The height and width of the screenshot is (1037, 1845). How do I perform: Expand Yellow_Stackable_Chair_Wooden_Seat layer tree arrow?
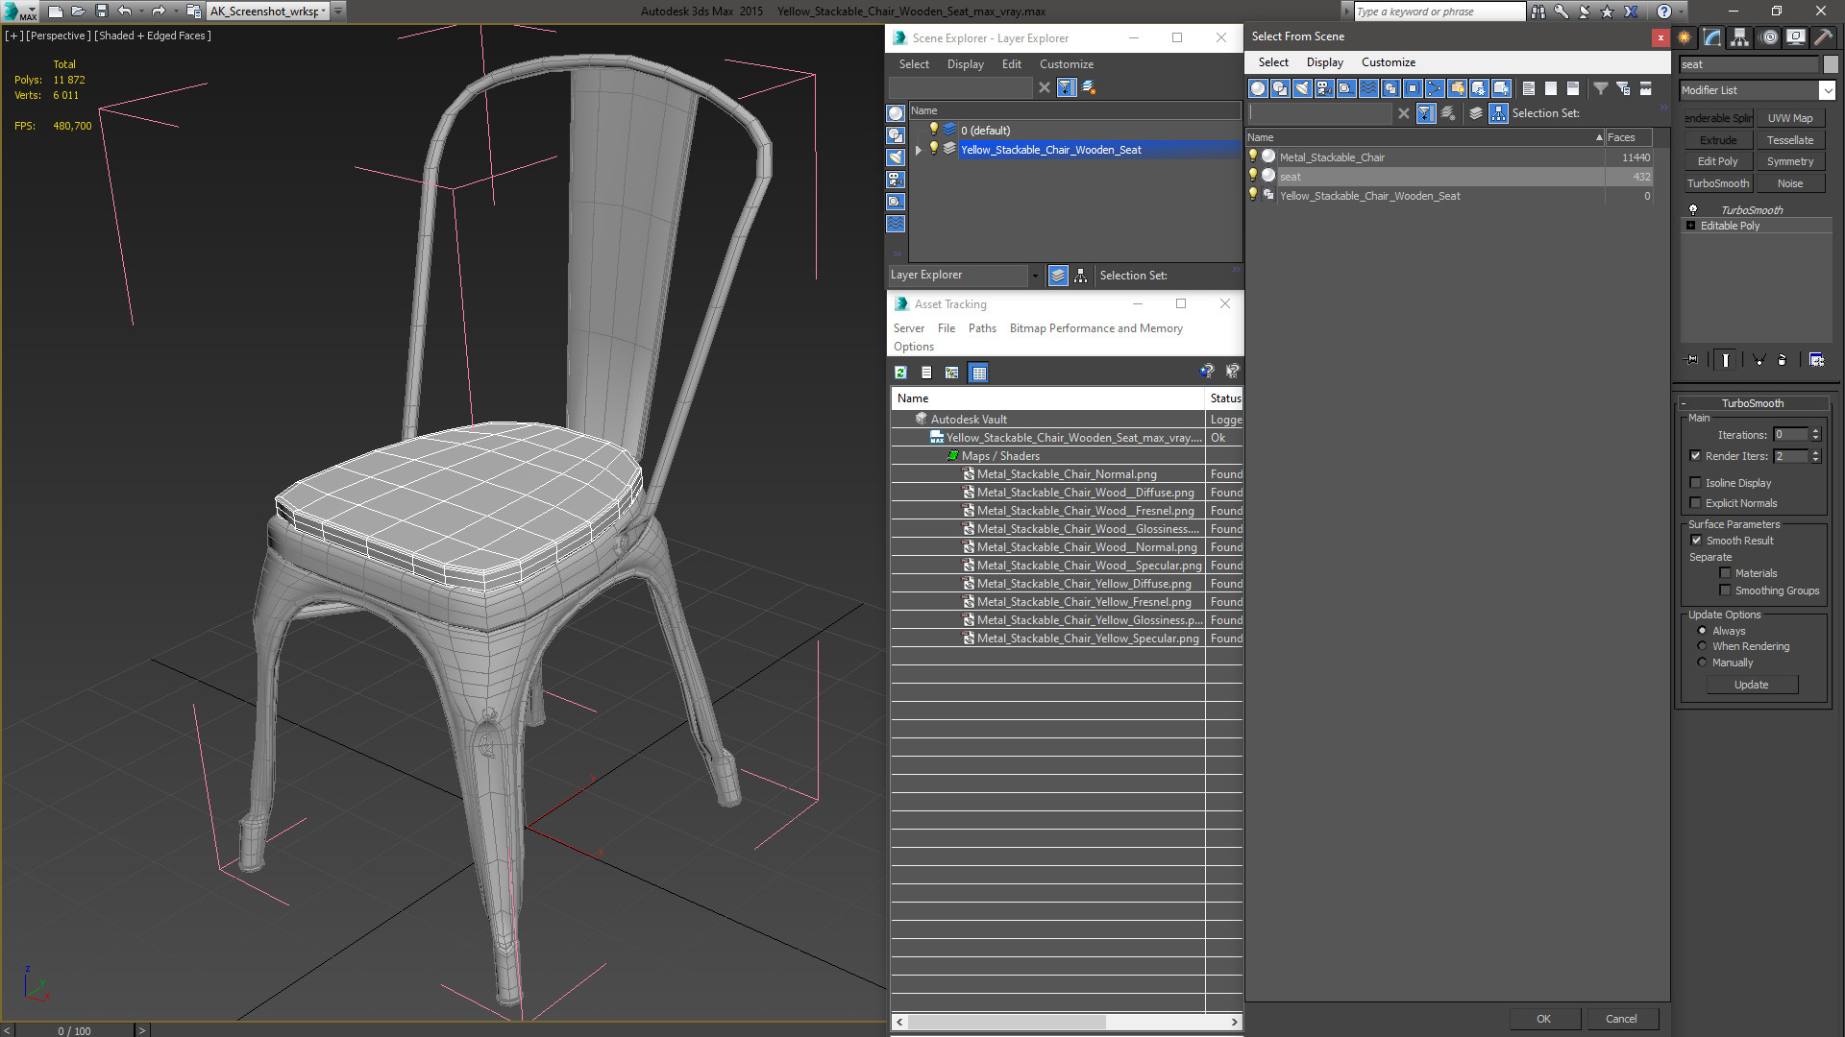click(919, 150)
